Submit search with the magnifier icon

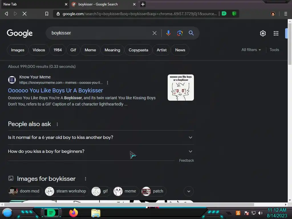tap(191, 33)
